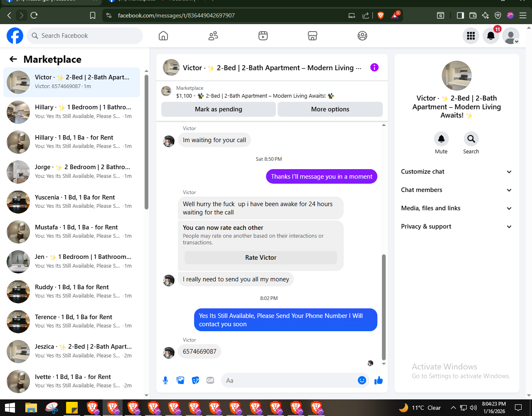Open volume control in system tray
The width and height of the screenshot is (532, 416).
coord(473,408)
